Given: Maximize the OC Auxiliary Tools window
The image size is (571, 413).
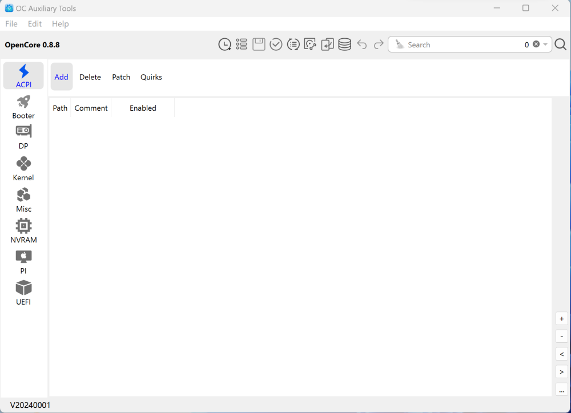Looking at the screenshot, I should tap(525, 8).
